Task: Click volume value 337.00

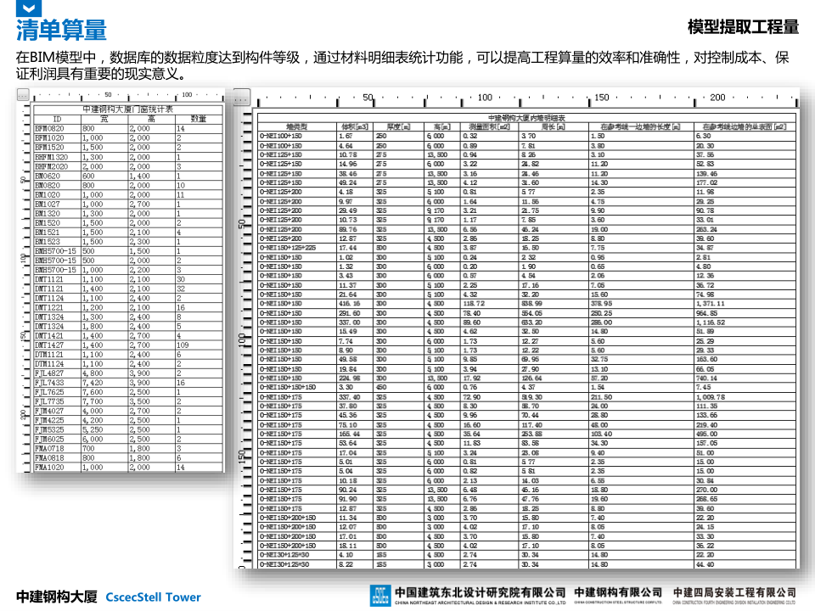Action: click(x=349, y=322)
